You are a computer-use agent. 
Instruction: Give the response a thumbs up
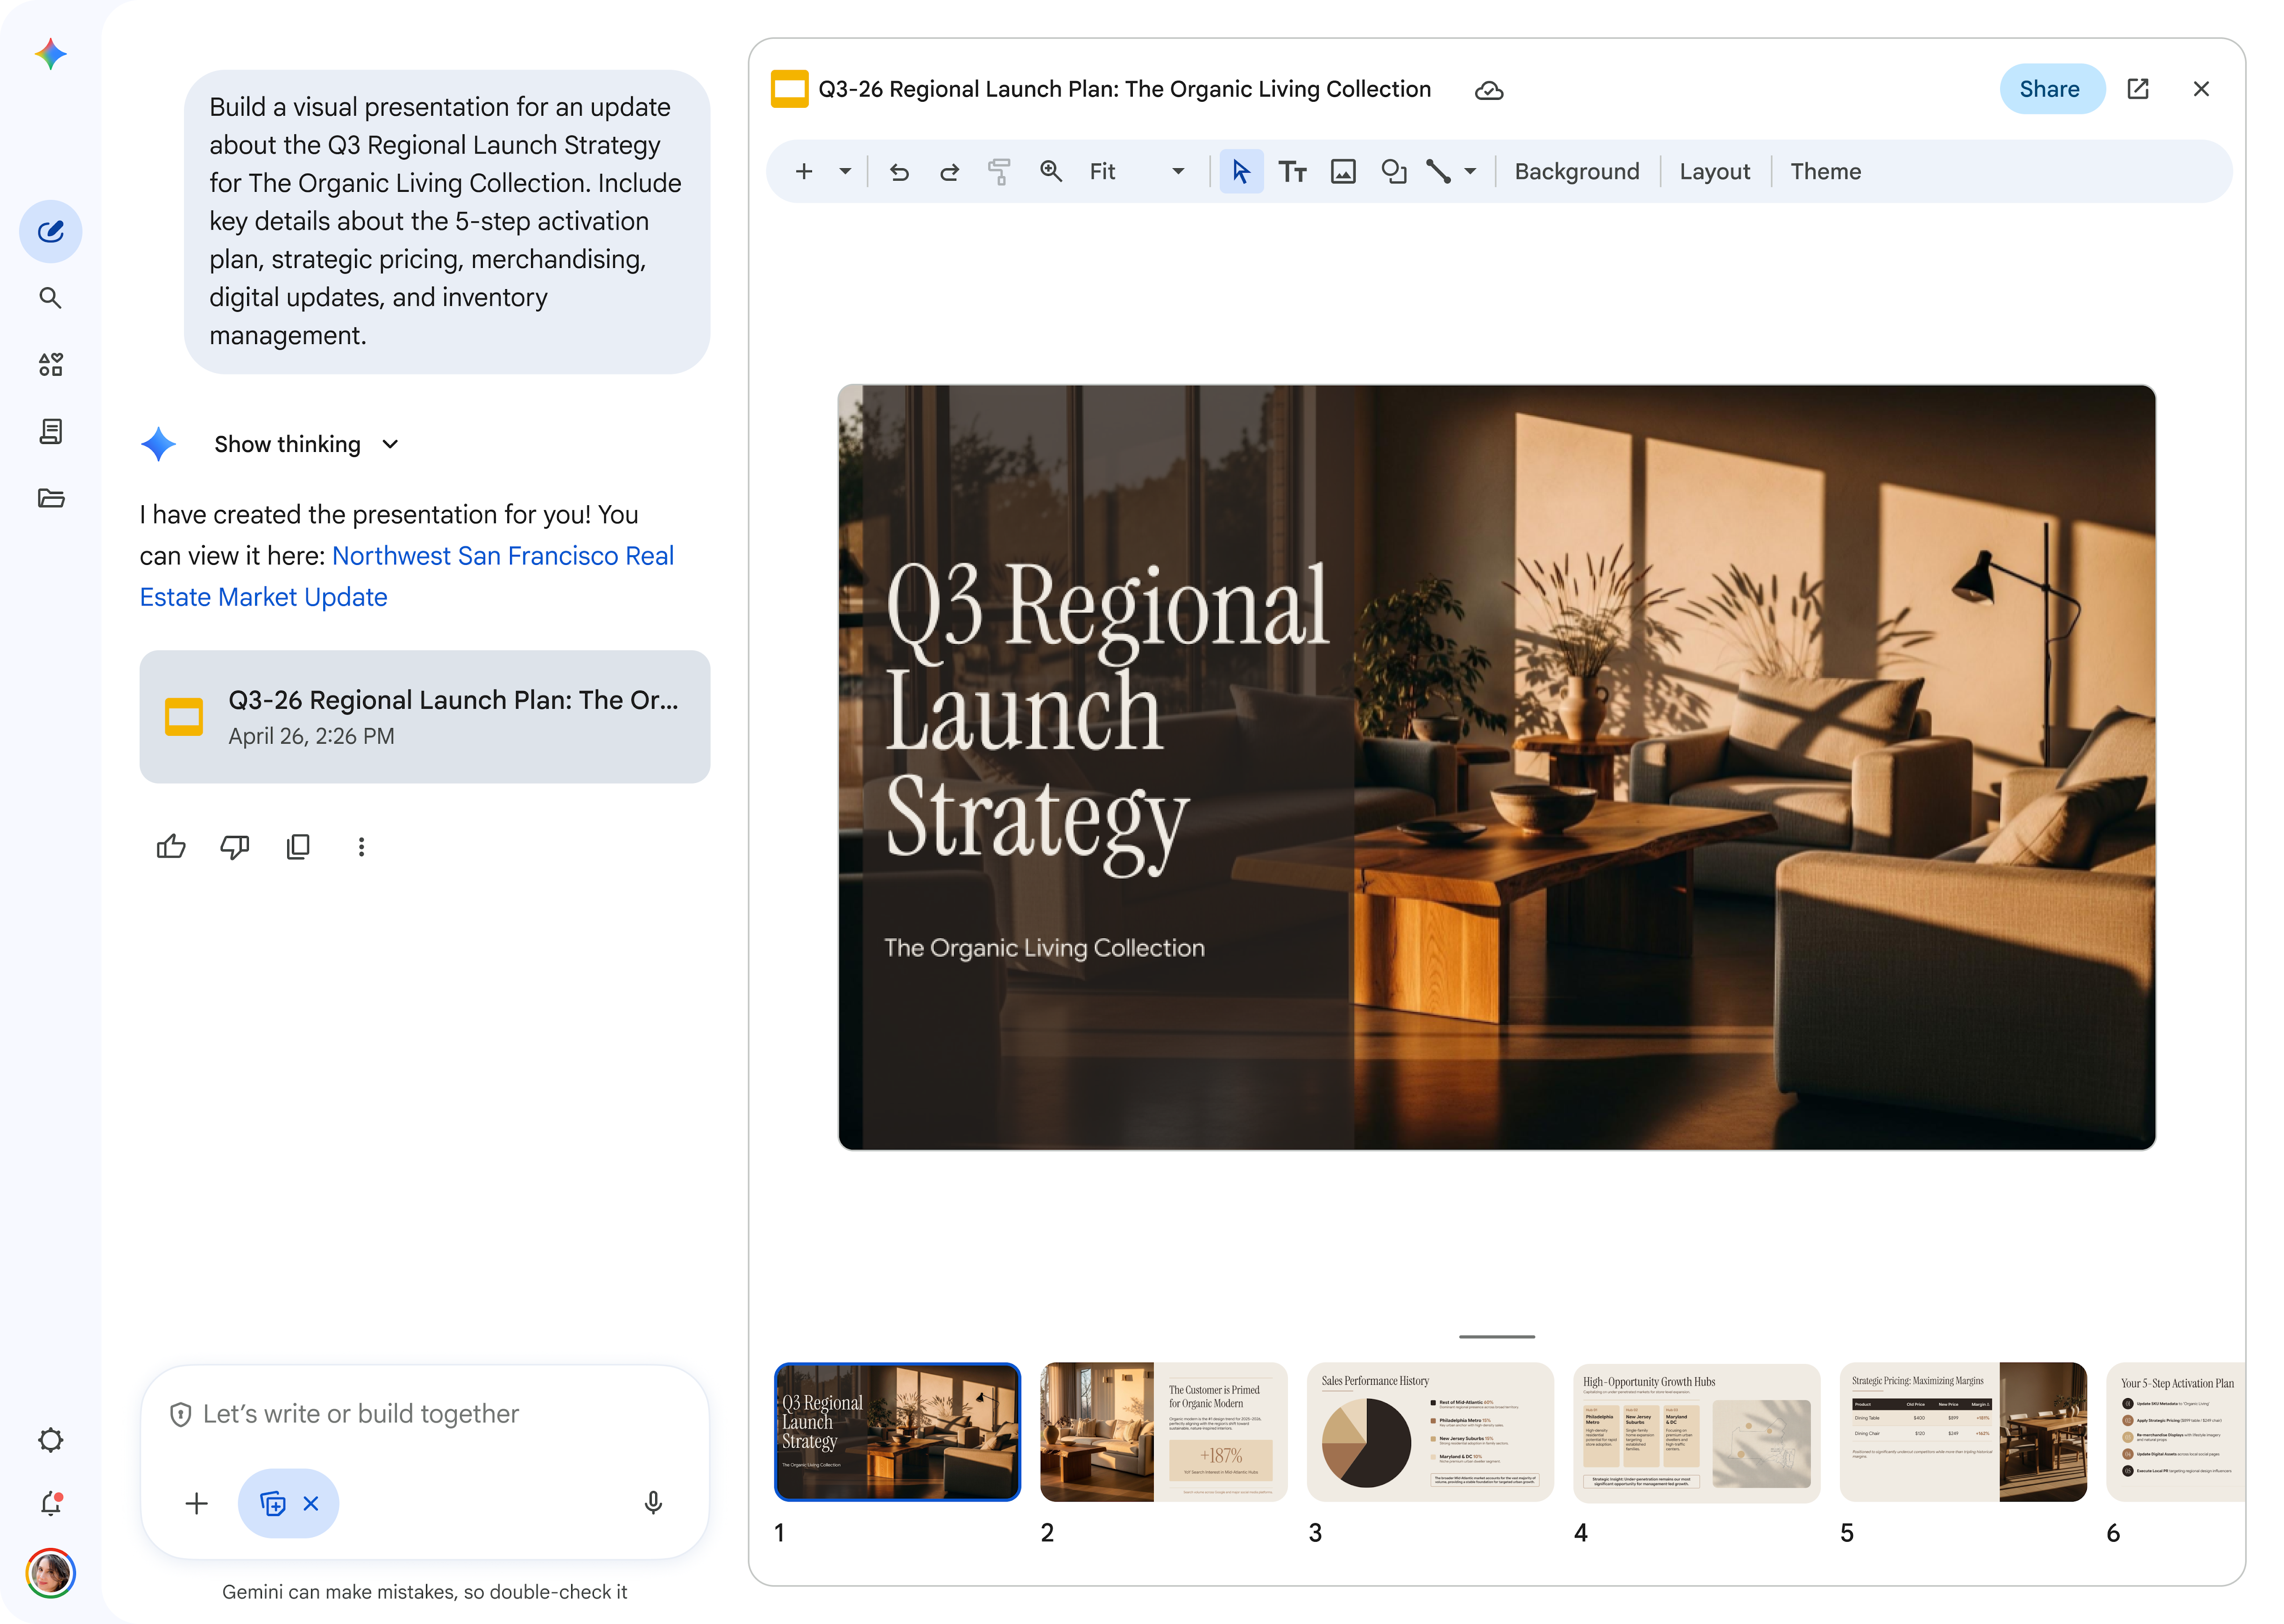pos(171,846)
